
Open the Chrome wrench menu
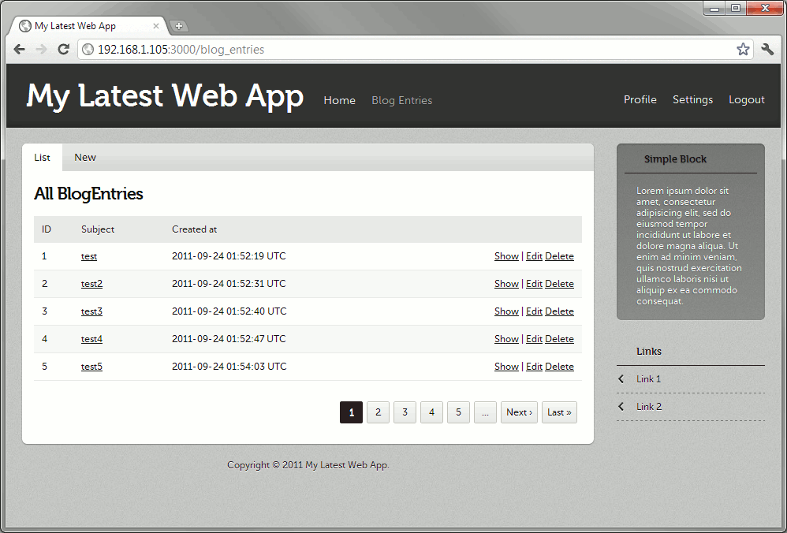[x=767, y=49]
